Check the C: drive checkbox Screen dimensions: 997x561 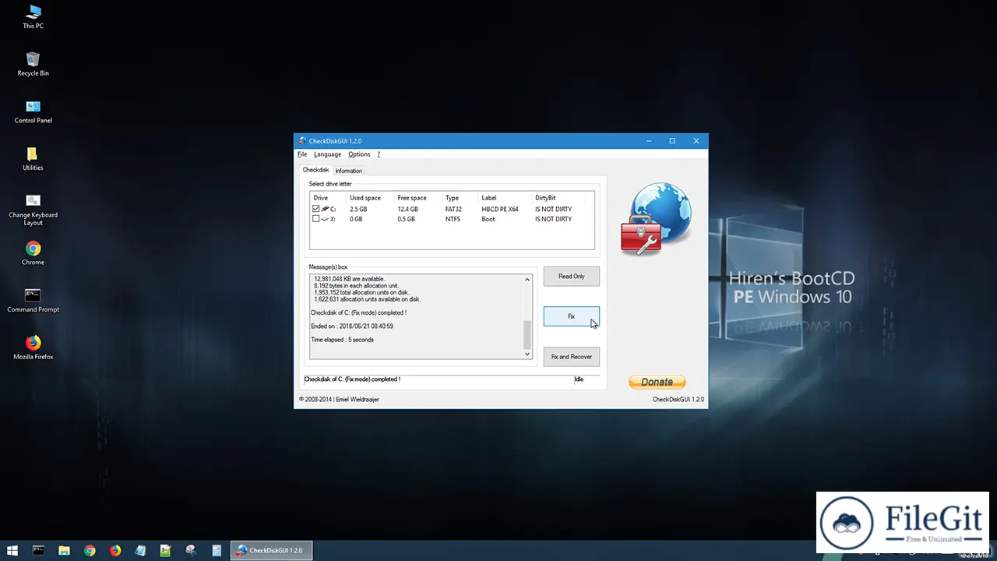315,209
